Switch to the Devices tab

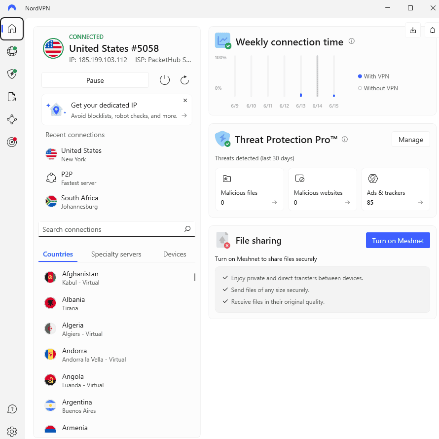coord(175,254)
